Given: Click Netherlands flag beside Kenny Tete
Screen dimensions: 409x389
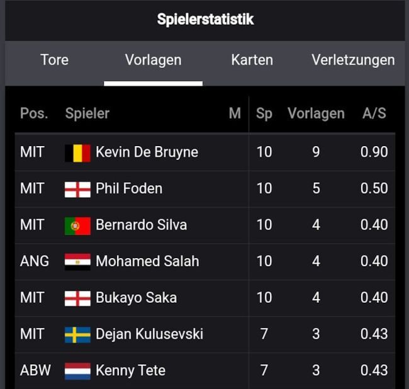Looking at the screenshot, I should coord(77,371).
